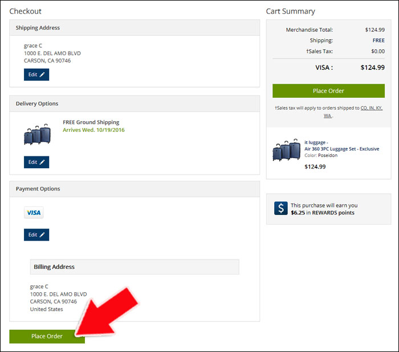Click bottom Place Order button
The width and height of the screenshot is (399, 352).
47,337
